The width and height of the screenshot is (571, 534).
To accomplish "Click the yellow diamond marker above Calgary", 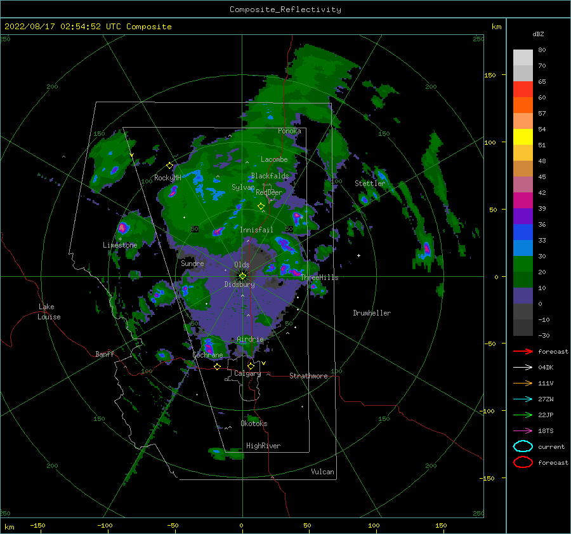I will pos(251,366).
